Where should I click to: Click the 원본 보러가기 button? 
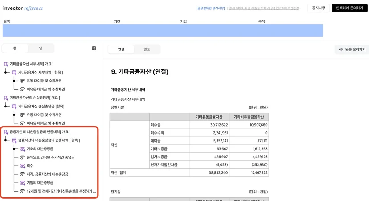352,49
